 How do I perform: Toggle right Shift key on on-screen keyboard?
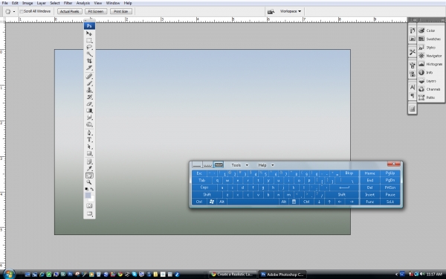341,194
